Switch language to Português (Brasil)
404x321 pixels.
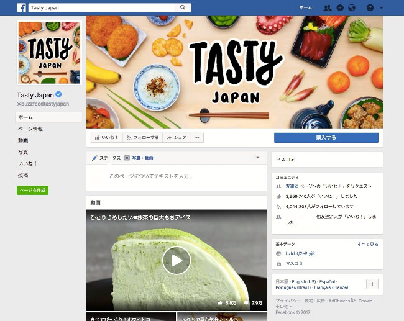(293, 287)
